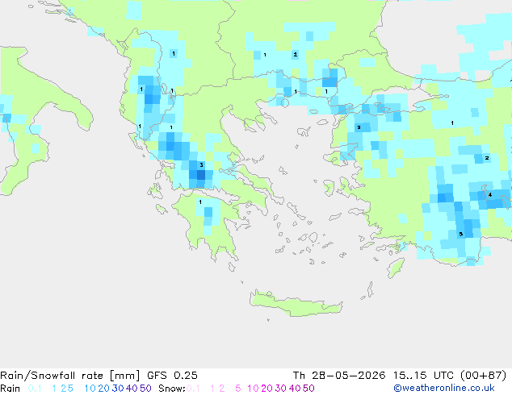Select the Rain legend value 0.1
The width and height of the screenshot is (512, 395).
pyautogui.click(x=35, y=389)
